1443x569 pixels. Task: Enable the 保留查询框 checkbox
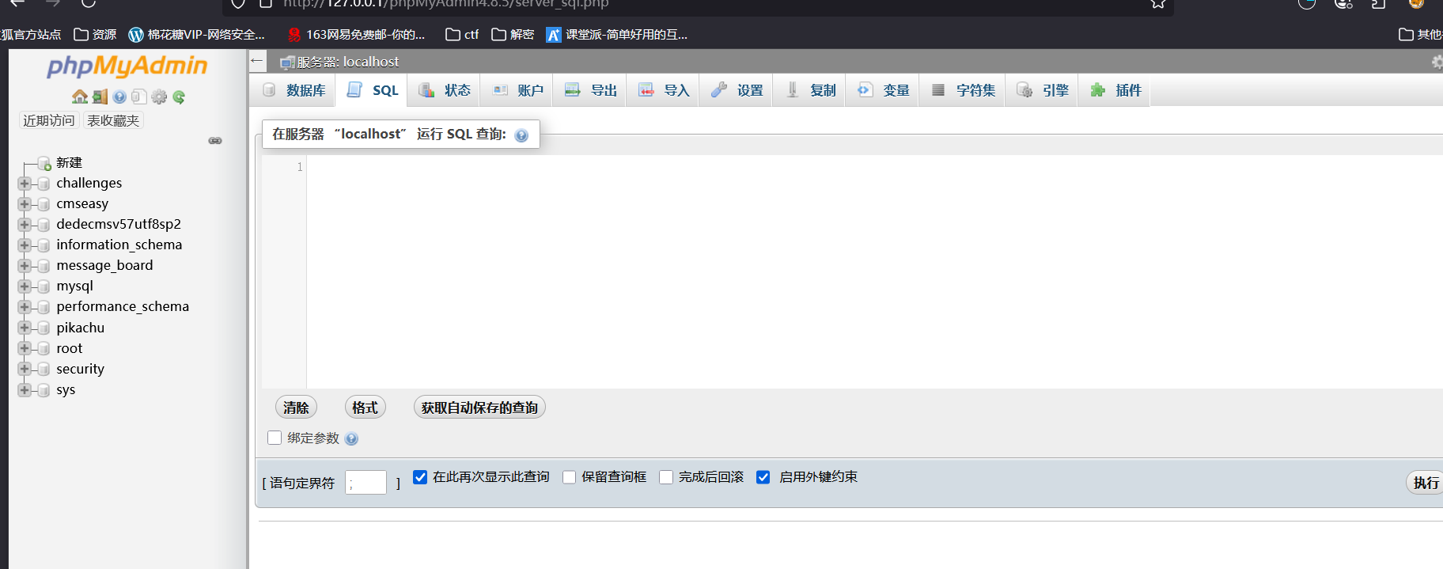coord(569,476)
